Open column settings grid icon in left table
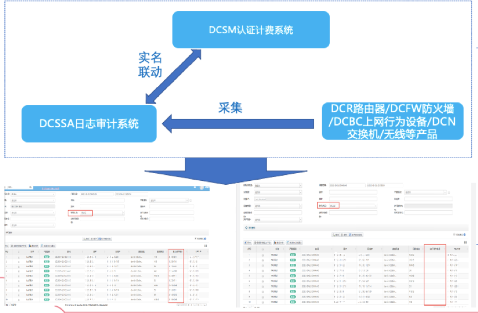 click(x=205, y=246)
